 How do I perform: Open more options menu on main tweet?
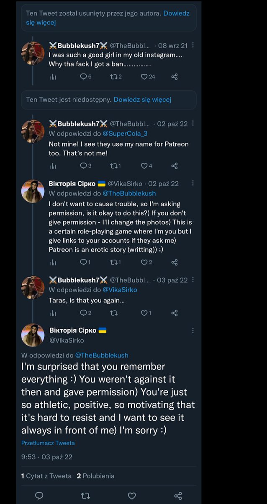point(193,331)
